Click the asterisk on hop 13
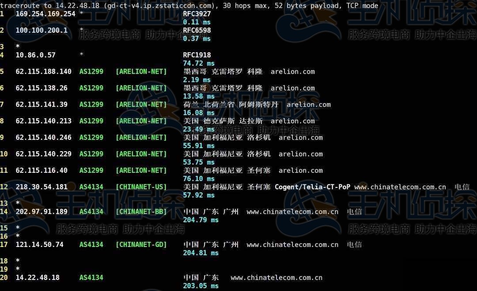Screen dimensions: 477x291 (18, 203)
